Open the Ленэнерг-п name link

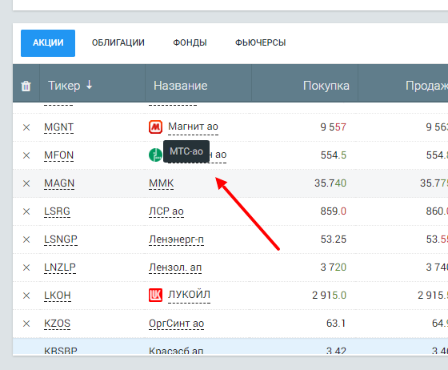point(176,239)
